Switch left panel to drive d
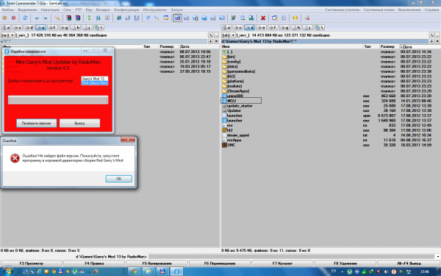The image size is (441, 276). coord(29,28)
